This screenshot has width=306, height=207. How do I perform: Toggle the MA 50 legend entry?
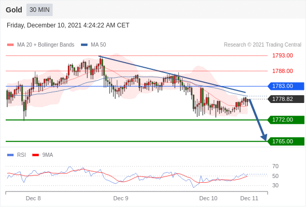(x=93, y=45)
